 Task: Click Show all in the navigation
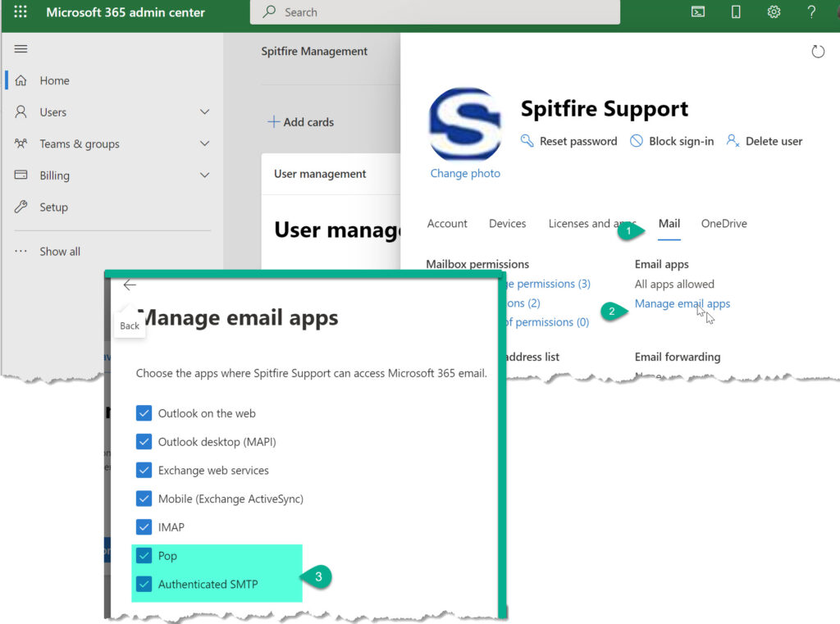tap(59, 251)
